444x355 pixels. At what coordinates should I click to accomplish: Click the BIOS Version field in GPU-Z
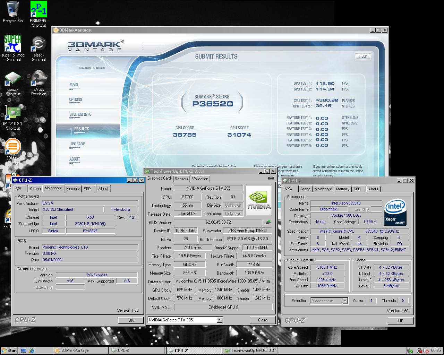click(218, 222)
